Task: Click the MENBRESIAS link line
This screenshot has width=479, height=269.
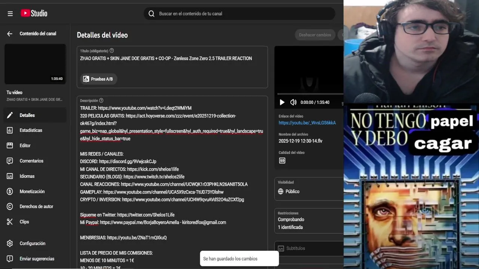Action: click(123, 238)
